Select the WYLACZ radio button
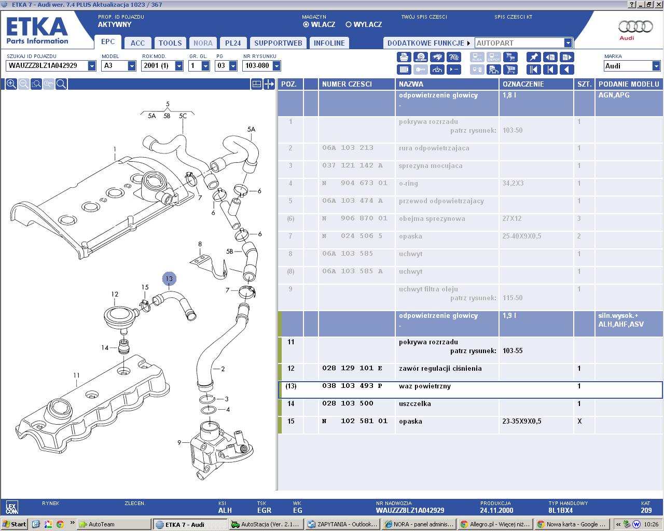This screenshot has height=531, width=664. tap(349, 24)
